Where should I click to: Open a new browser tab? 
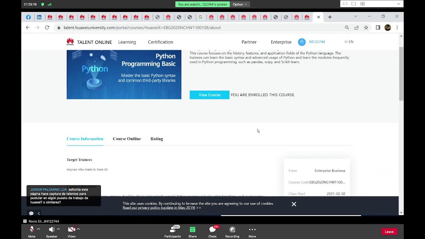point(330,17)
